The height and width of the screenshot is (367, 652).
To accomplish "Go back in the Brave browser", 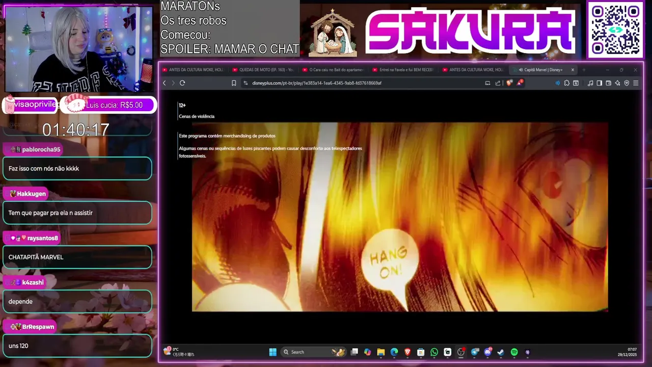I will [164, 83].
